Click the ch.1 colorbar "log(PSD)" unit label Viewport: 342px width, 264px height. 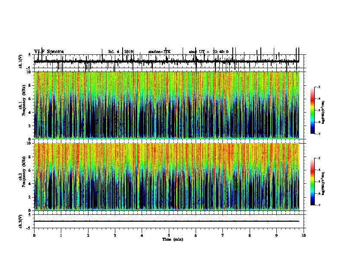pos(323,113)
